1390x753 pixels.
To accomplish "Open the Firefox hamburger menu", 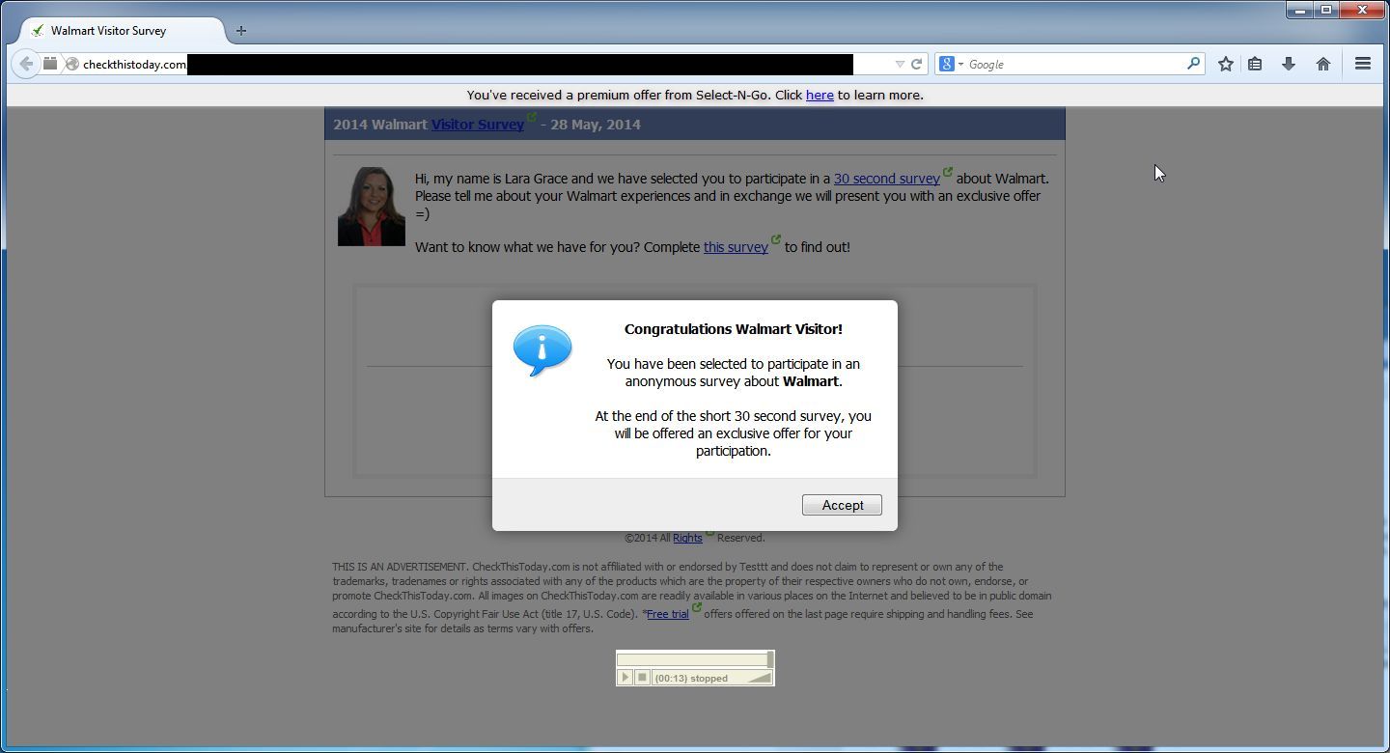I will [x=1363, y=64].
